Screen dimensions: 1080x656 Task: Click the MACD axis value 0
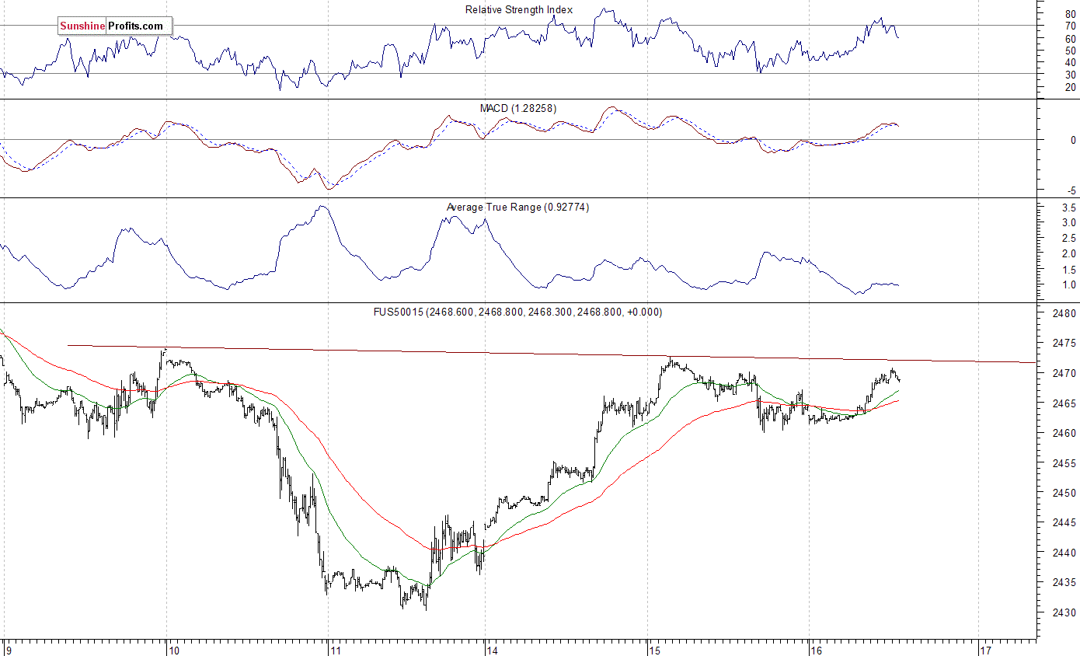pyautogui.click(x=1073, y=141)
